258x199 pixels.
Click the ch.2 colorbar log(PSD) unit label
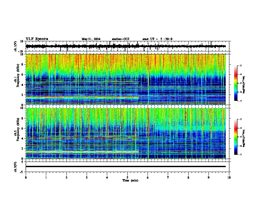click(x=244, y=138)
